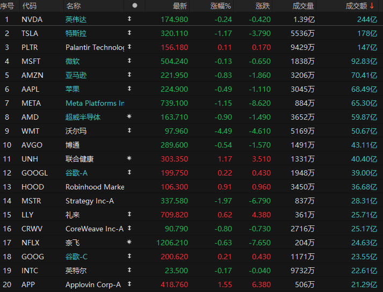
Task: Open the 谷歌-C stock name link
Action: [x=76, y=257]
